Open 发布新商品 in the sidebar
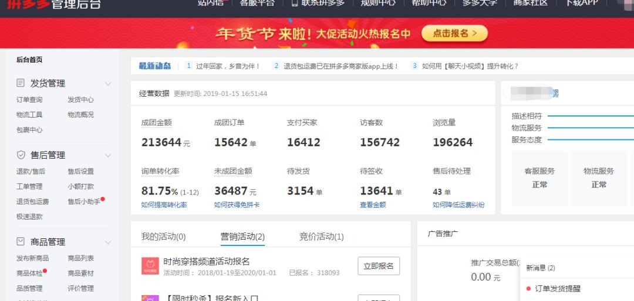The height and width of the screenshot is (301, 634). [x=32, y=258]
